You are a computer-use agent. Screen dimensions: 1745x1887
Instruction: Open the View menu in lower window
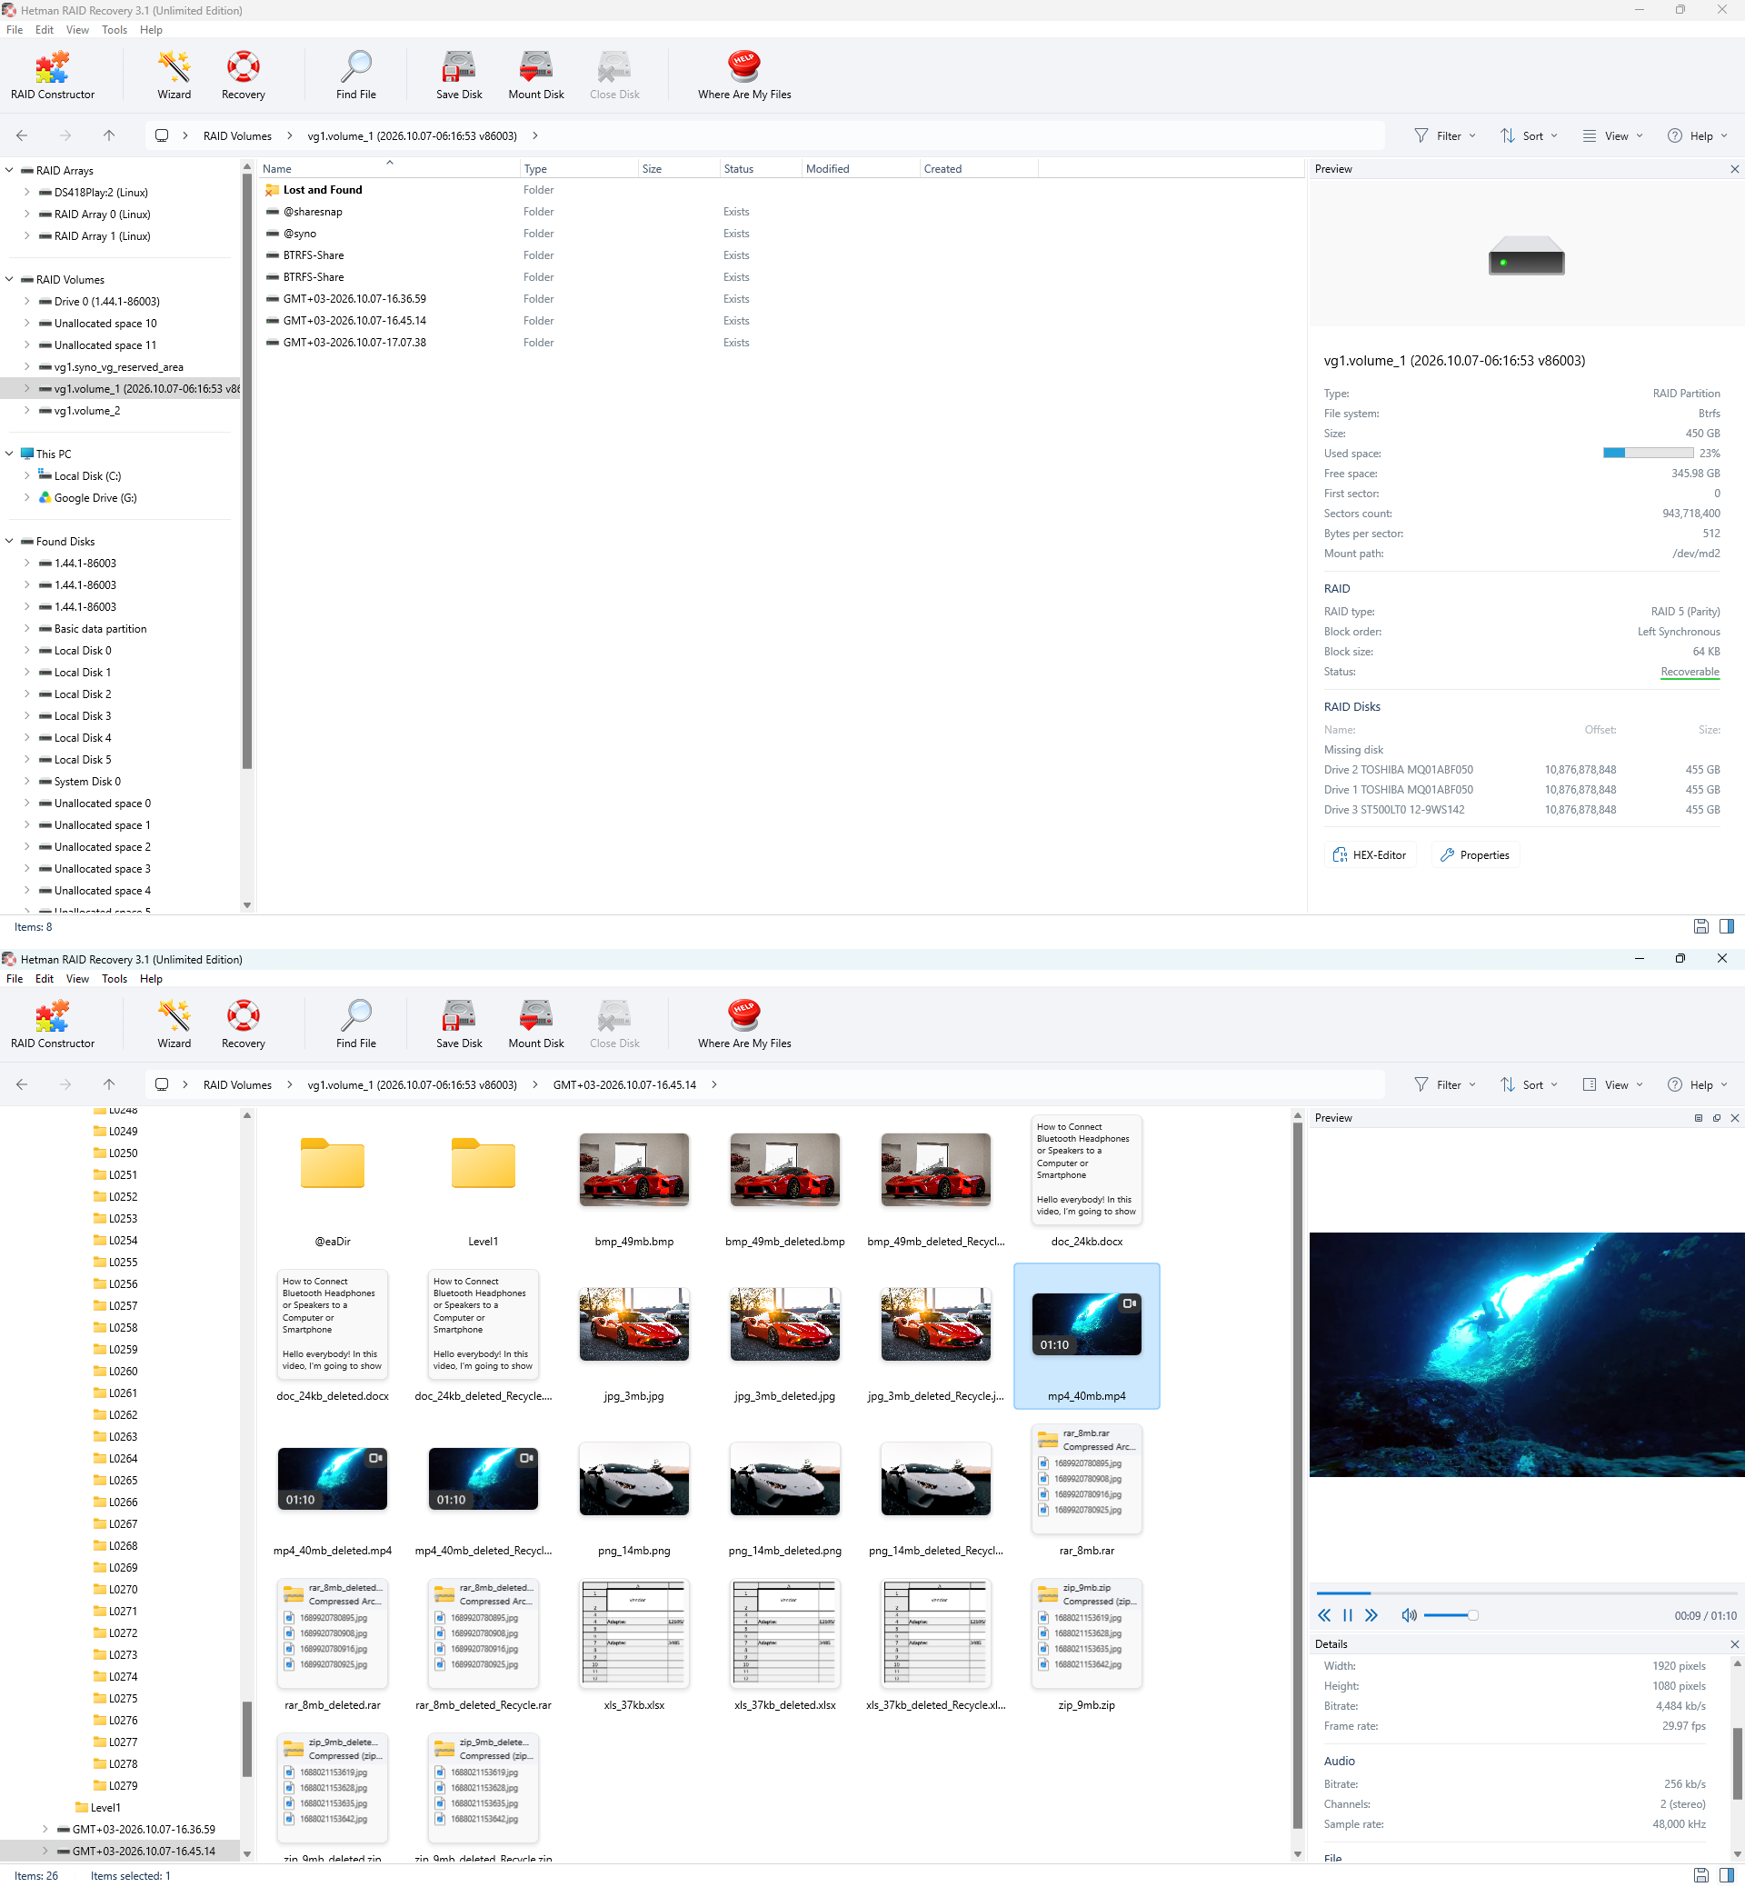77,978
